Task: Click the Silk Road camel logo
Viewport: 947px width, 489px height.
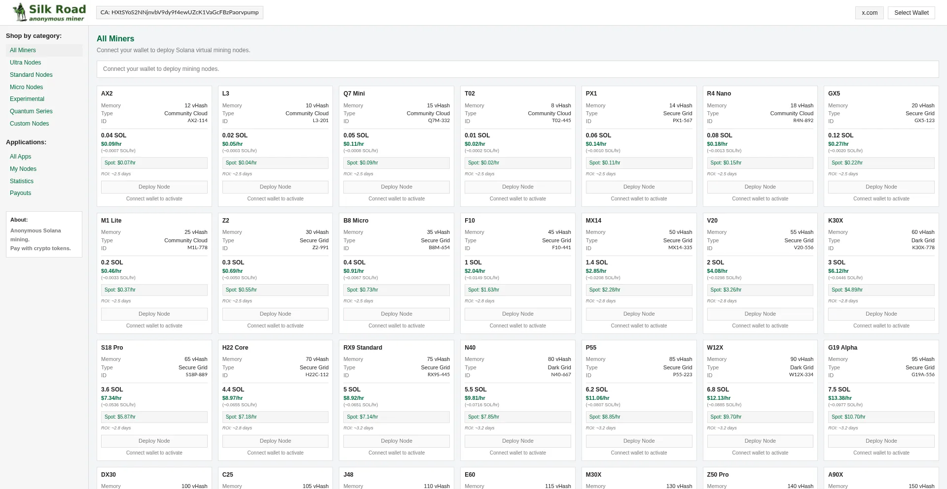Action: [x=20, y=12]
